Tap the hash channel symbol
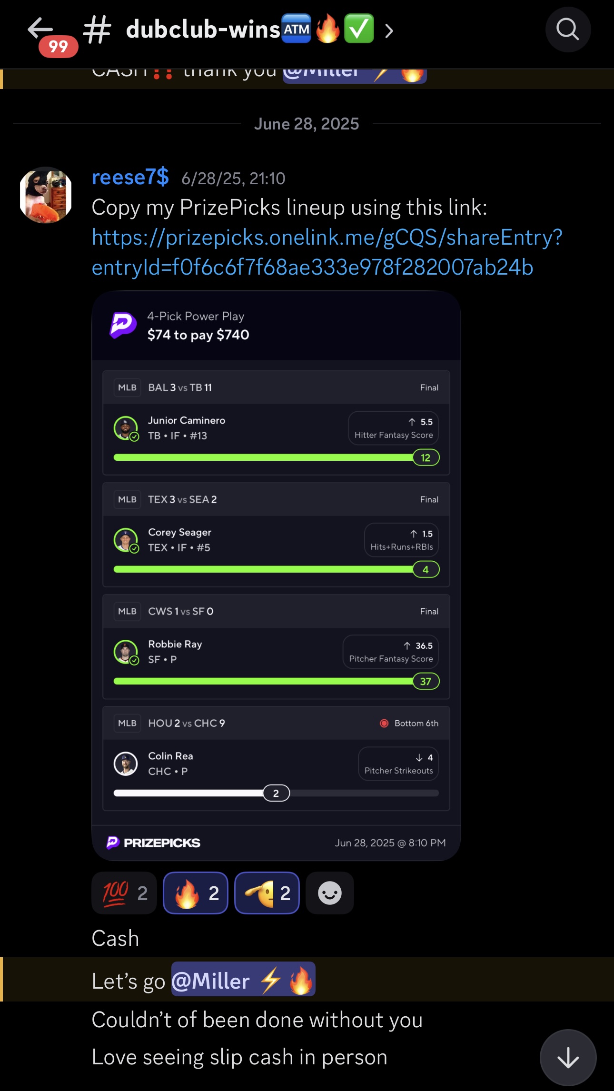The image size is (614, 1091). [x=97, y=30]
